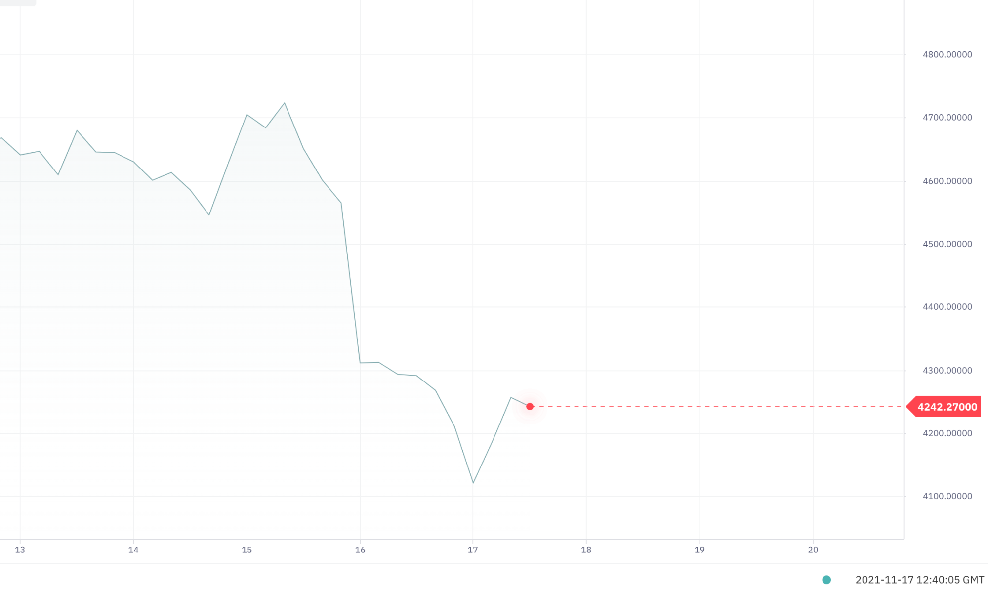Select date 17 on the time axis

point(473,550)
